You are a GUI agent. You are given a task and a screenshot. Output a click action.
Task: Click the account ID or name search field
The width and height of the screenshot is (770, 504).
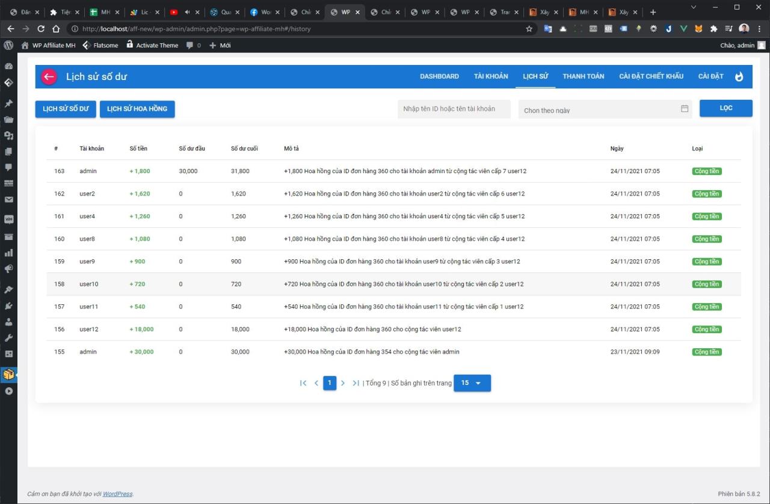(x=454, y=109)
